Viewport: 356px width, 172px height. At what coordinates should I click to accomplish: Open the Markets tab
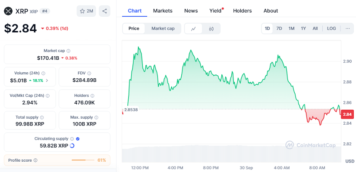tap(163, 11)
